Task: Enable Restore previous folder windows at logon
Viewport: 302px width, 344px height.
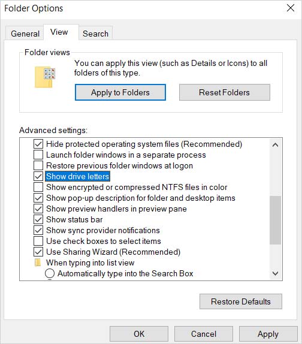Action: 38,165
